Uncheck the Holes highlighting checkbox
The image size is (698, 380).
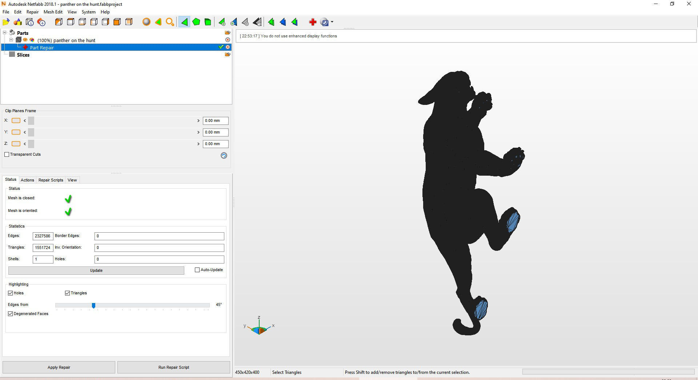pos(10,293)
